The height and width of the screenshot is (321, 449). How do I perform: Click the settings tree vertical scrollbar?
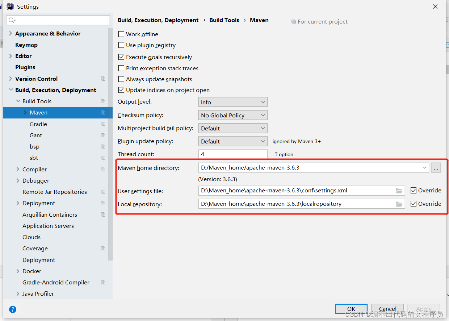pos(110,144)
